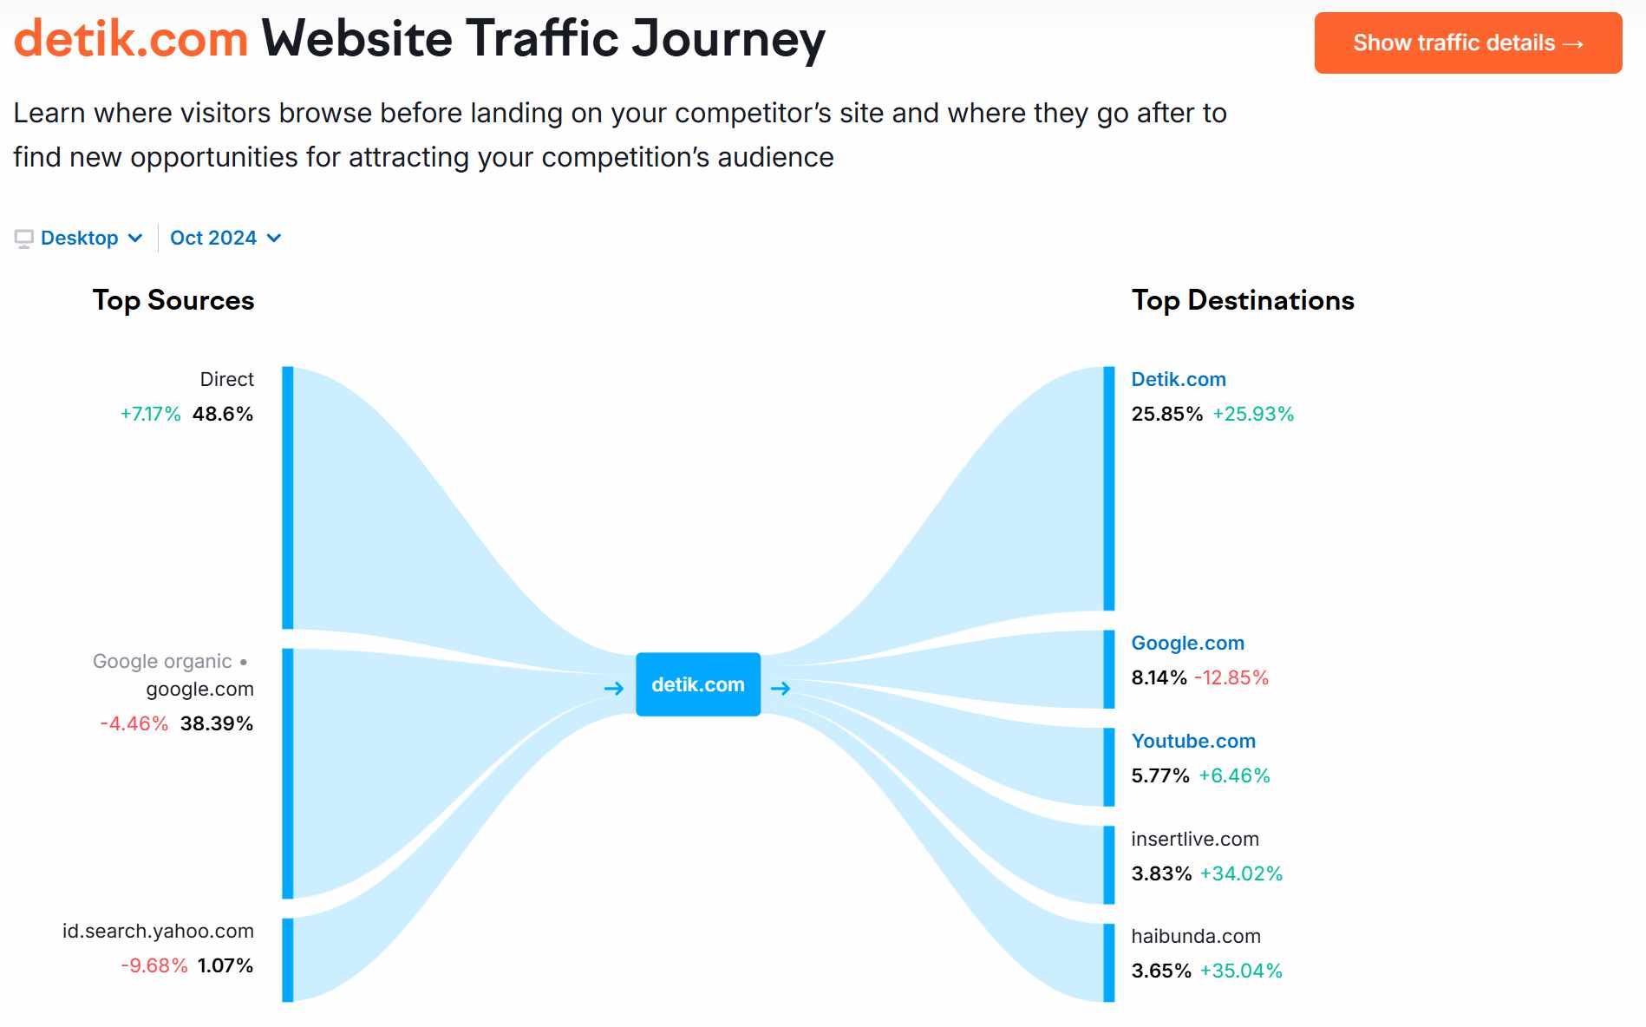Select the Google organic source bar
Image resolution: width=1646 pixels, height=1027 pixels.
pyautogui.click(x=288, y=774)
